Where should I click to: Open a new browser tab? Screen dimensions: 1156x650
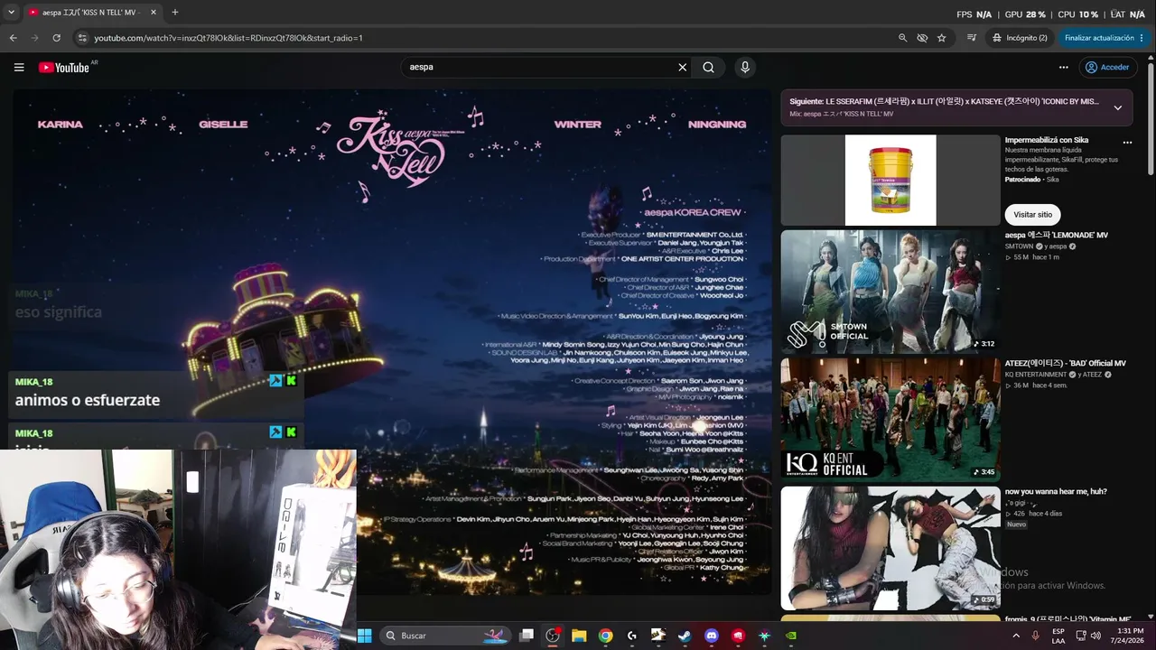coord(175,13)
